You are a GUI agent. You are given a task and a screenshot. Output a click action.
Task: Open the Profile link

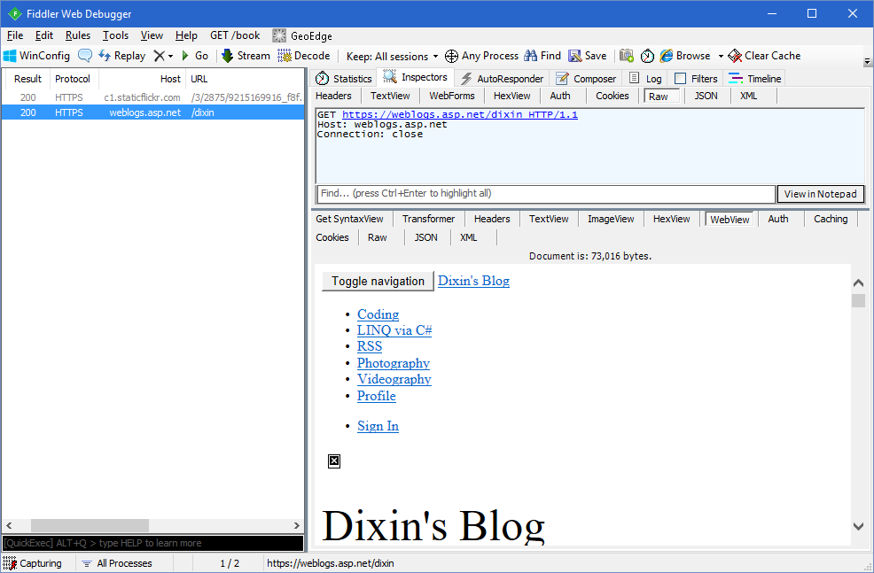tap(376, 396)
